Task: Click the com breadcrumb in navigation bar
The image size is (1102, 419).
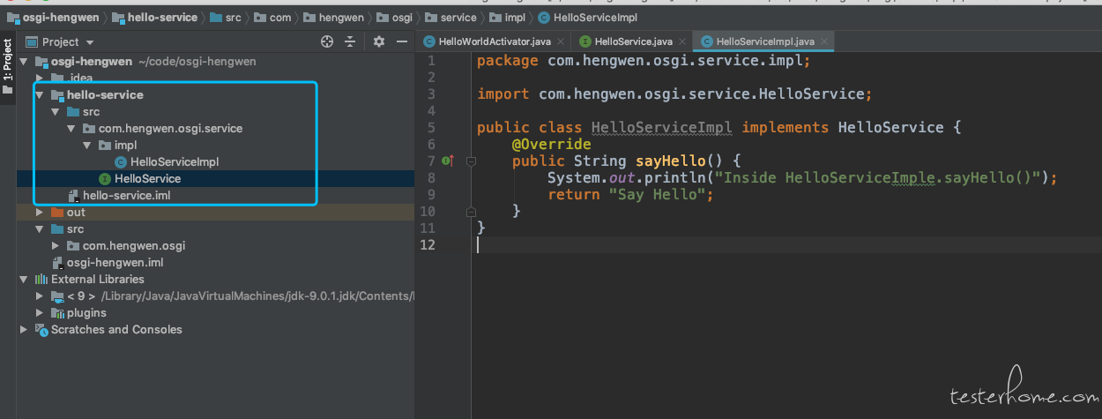Action: coord(272,17)
